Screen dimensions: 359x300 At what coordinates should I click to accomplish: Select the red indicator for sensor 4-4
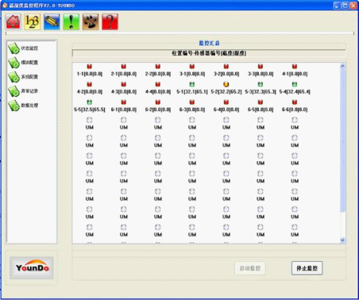158,84
